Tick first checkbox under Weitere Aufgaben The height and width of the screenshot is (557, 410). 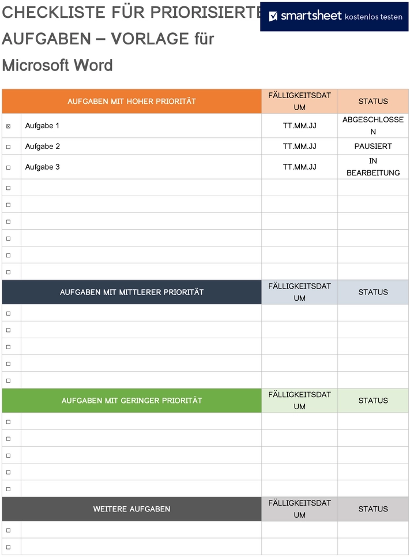point(8,530)
